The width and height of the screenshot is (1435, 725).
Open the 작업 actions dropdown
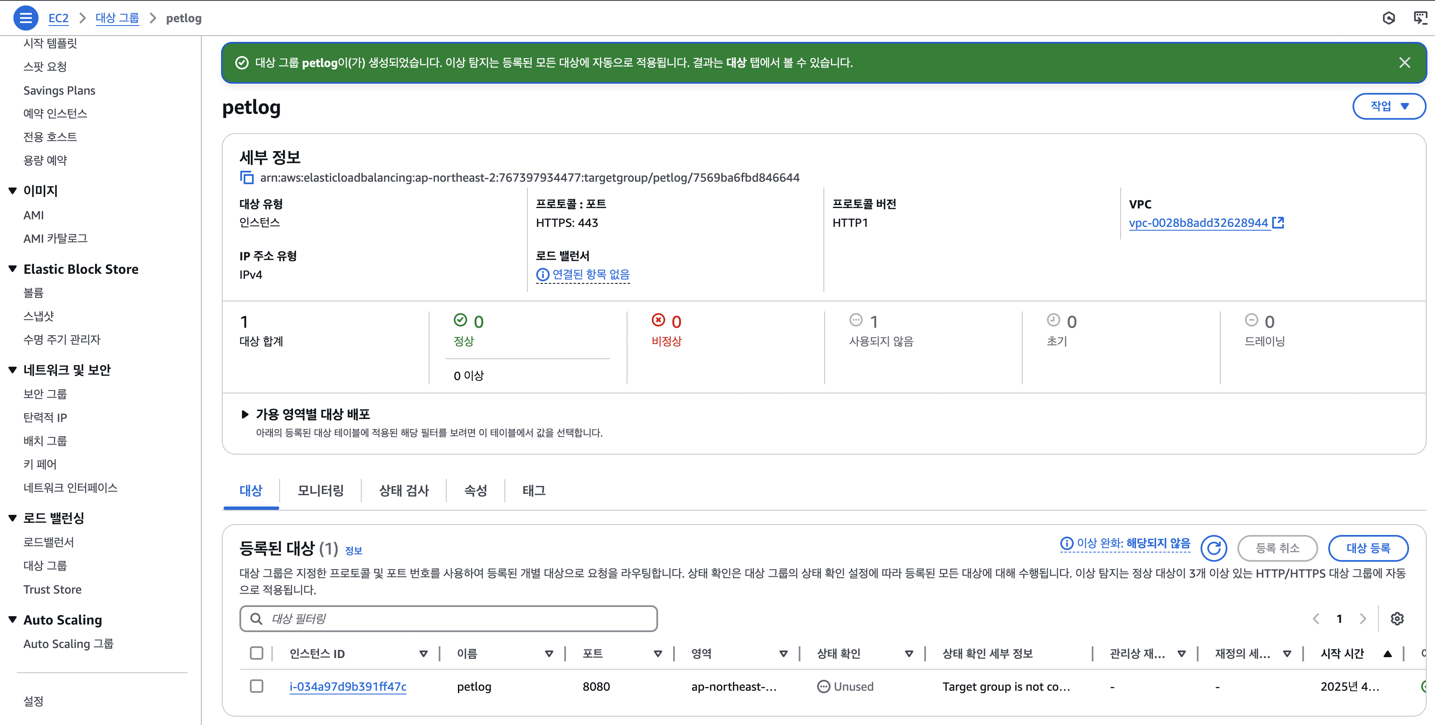[x=1389, y=106]
